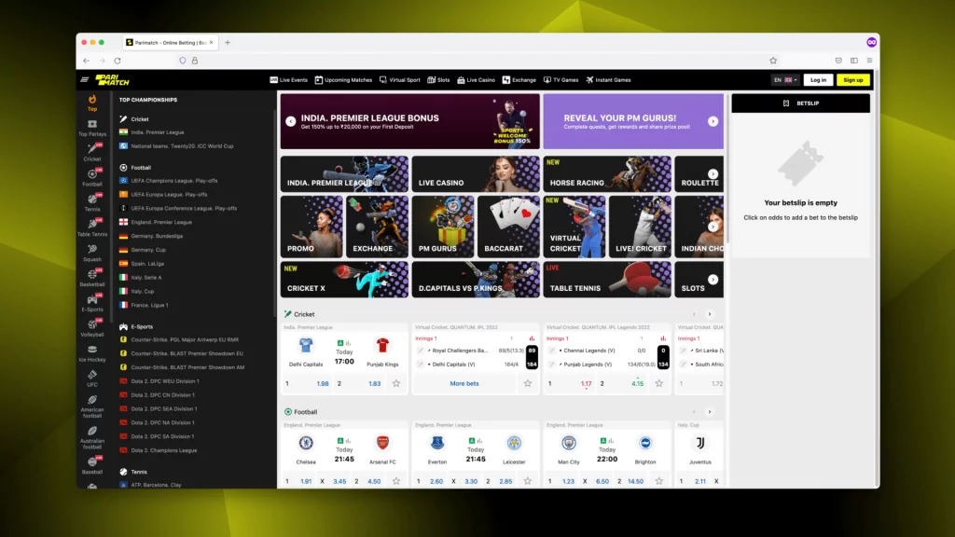This screenshot has width=955, height=537.
Task: Select the Baseball icon in the sidebar
Action: tap(92, 465)
